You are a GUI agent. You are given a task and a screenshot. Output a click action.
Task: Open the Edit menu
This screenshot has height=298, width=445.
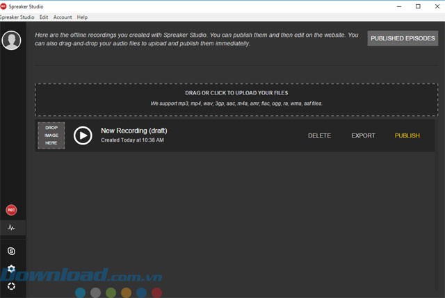(x=44, y=17)
